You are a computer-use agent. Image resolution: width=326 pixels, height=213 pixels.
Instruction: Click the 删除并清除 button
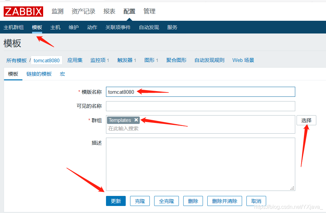225,201
